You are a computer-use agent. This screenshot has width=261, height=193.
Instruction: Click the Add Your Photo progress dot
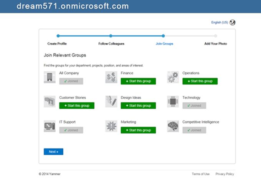tap(216, 36)
